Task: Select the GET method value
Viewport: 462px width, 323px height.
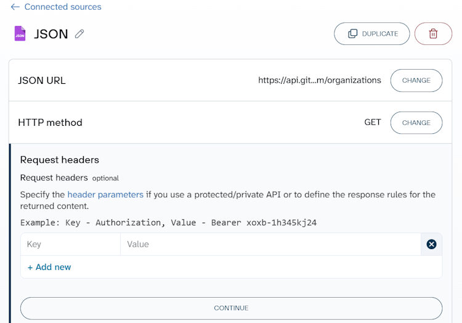Action: [x=373, y=122]
